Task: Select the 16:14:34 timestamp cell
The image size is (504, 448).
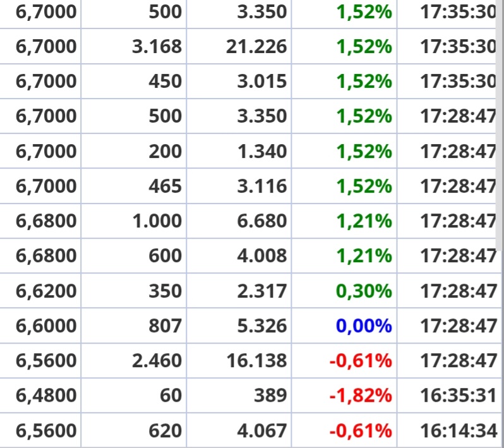Action: (x=458, y=431)
